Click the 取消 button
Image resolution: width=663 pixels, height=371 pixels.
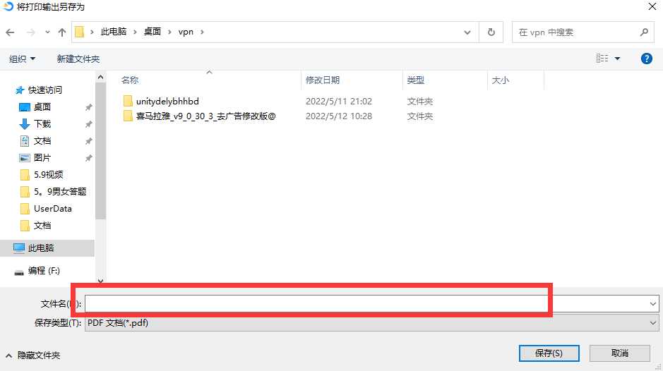619,353
